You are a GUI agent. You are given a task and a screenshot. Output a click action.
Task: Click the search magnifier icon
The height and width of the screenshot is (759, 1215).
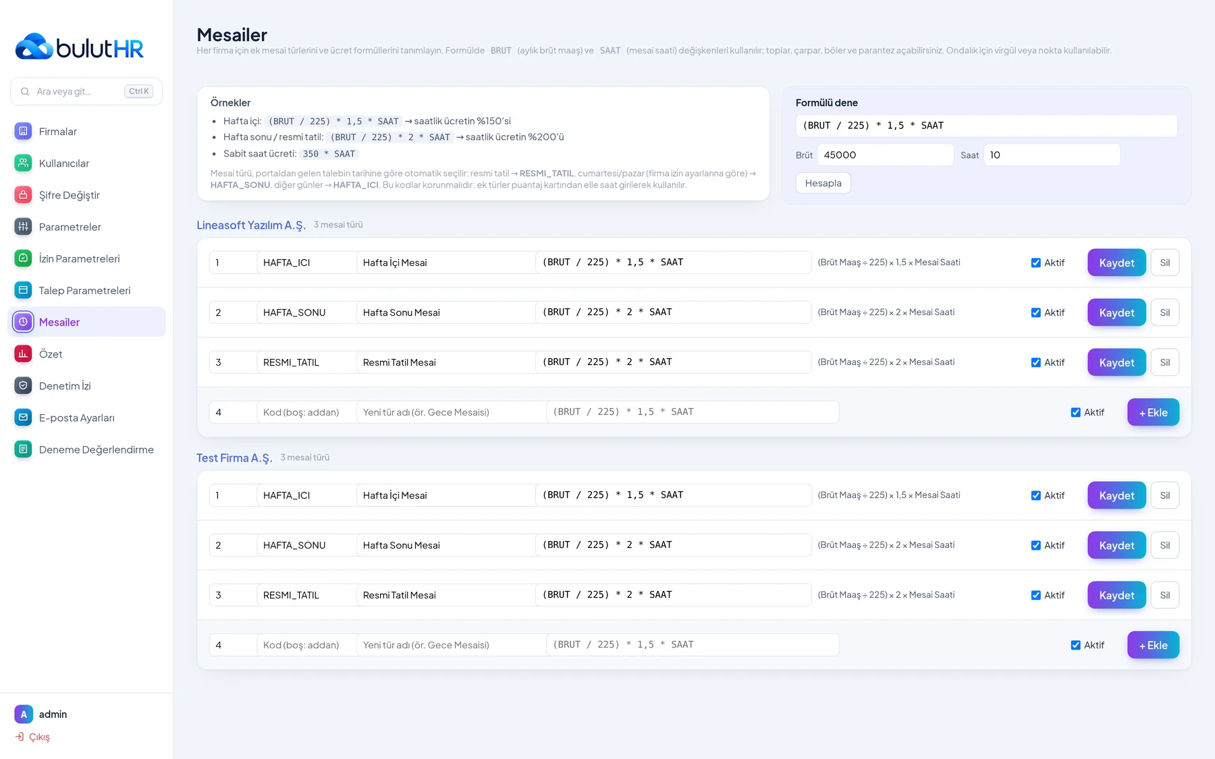25,91
